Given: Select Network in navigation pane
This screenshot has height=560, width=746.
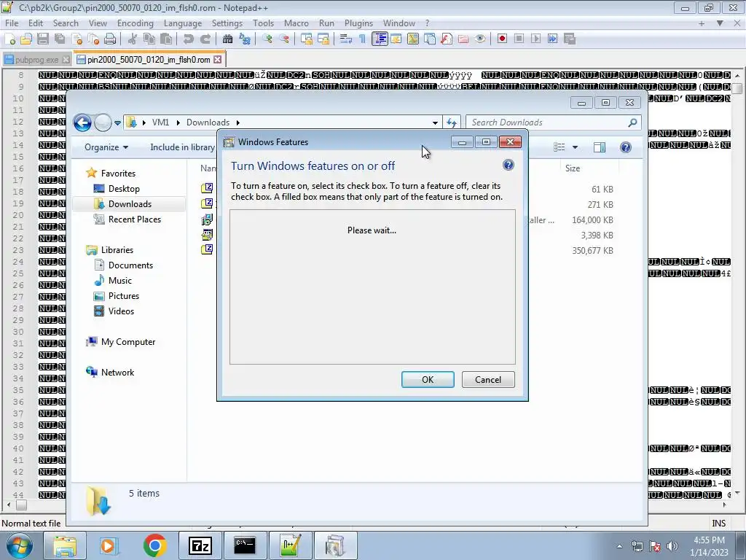Looking at the screenshot, I should click(117, 373).
